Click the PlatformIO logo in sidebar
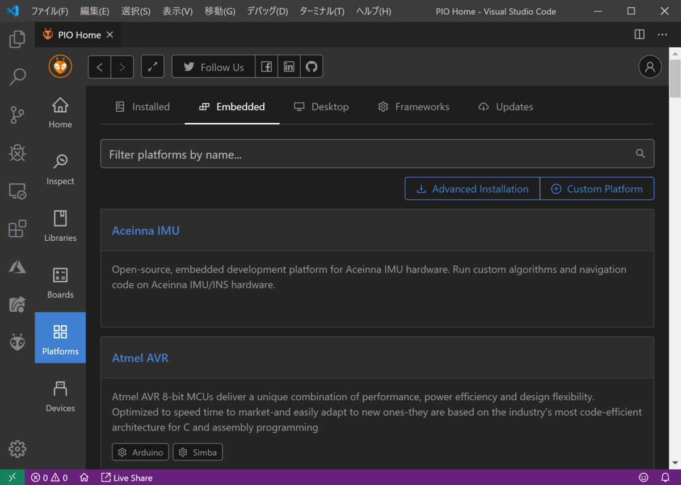Viewport: 681px width, 485px height. [x=60, y=66]
